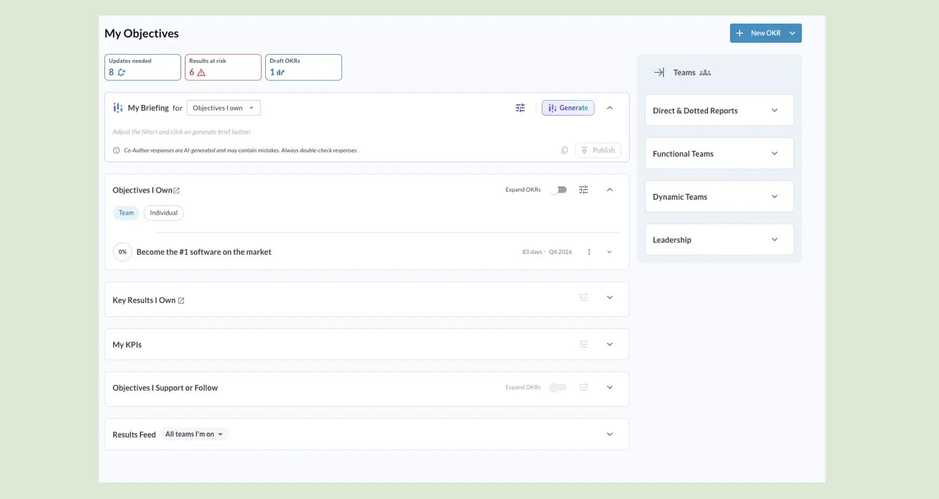Screen dimensions: 939x499
Task: Expand Objectives I Support or Follow section
Action: [610, 388]
